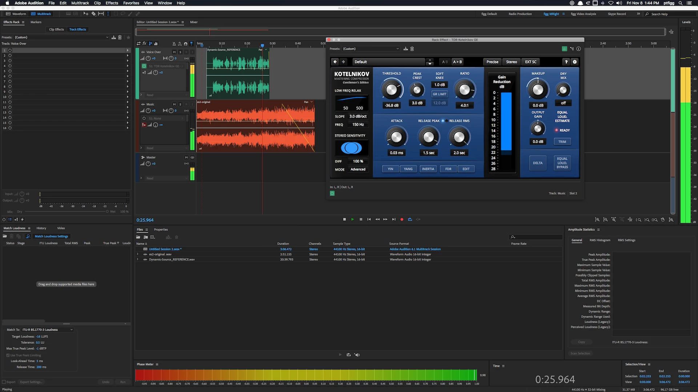Image resolution: width=698 pixels, height=392 pixels.
Task: Adjust the THRESHOLD knob in Kotelnikov
Action: 392,90
